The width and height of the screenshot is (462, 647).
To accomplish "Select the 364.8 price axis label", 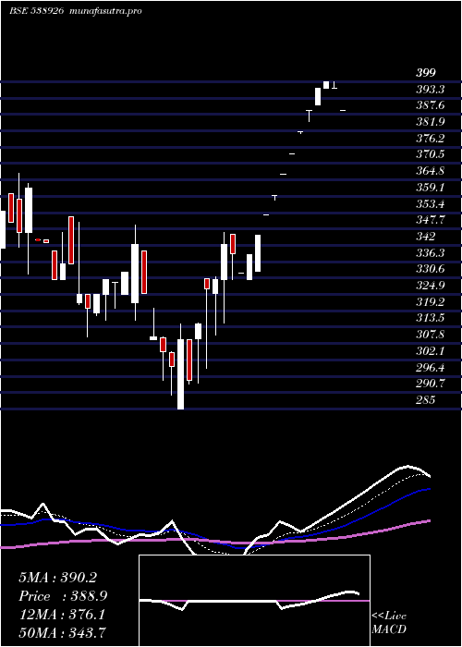I will (431, 171).
